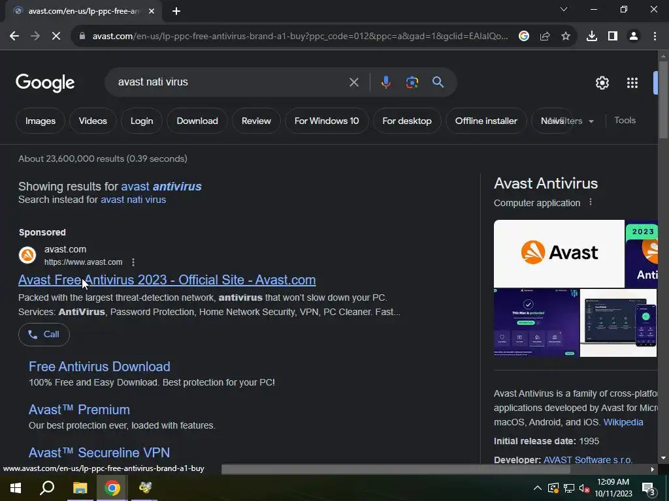Image resolution: width=669 pixels, height=501 pixels.
Task: Open the Wikipedia link in knowledge panel
Action: click(x=623, y=422)
